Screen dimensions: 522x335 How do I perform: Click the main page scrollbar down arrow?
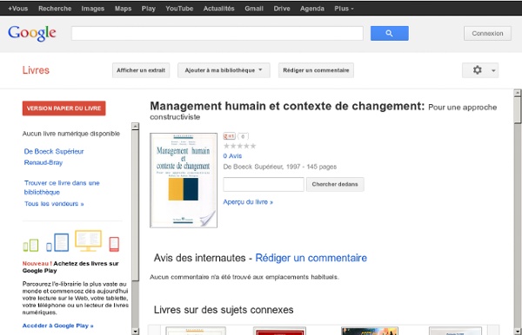click(518, 332)
